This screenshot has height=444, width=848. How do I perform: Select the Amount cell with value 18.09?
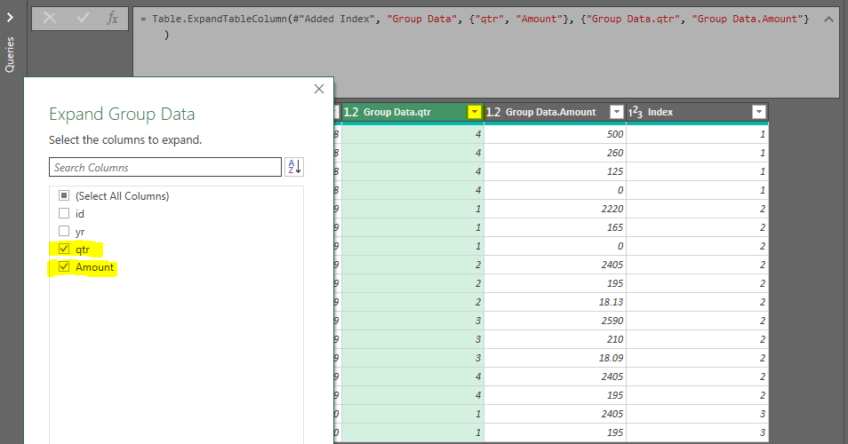click(x=555, y=358)
